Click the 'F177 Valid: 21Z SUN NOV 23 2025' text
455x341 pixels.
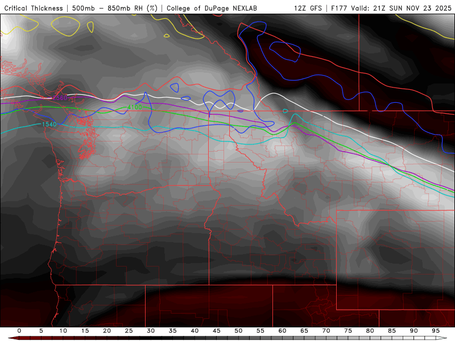(x=391, y=9)
